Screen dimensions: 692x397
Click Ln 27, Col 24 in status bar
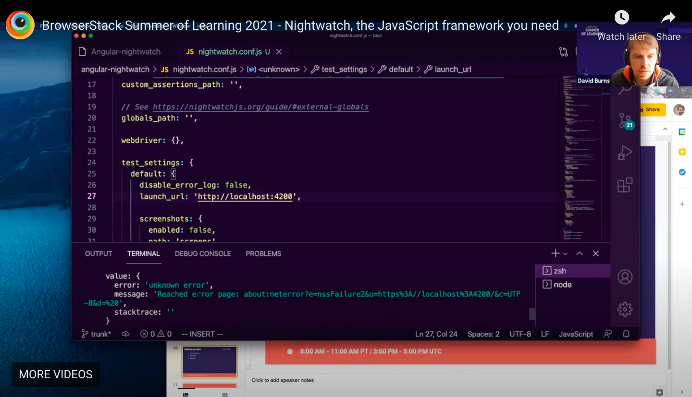(x=436, y=334)
